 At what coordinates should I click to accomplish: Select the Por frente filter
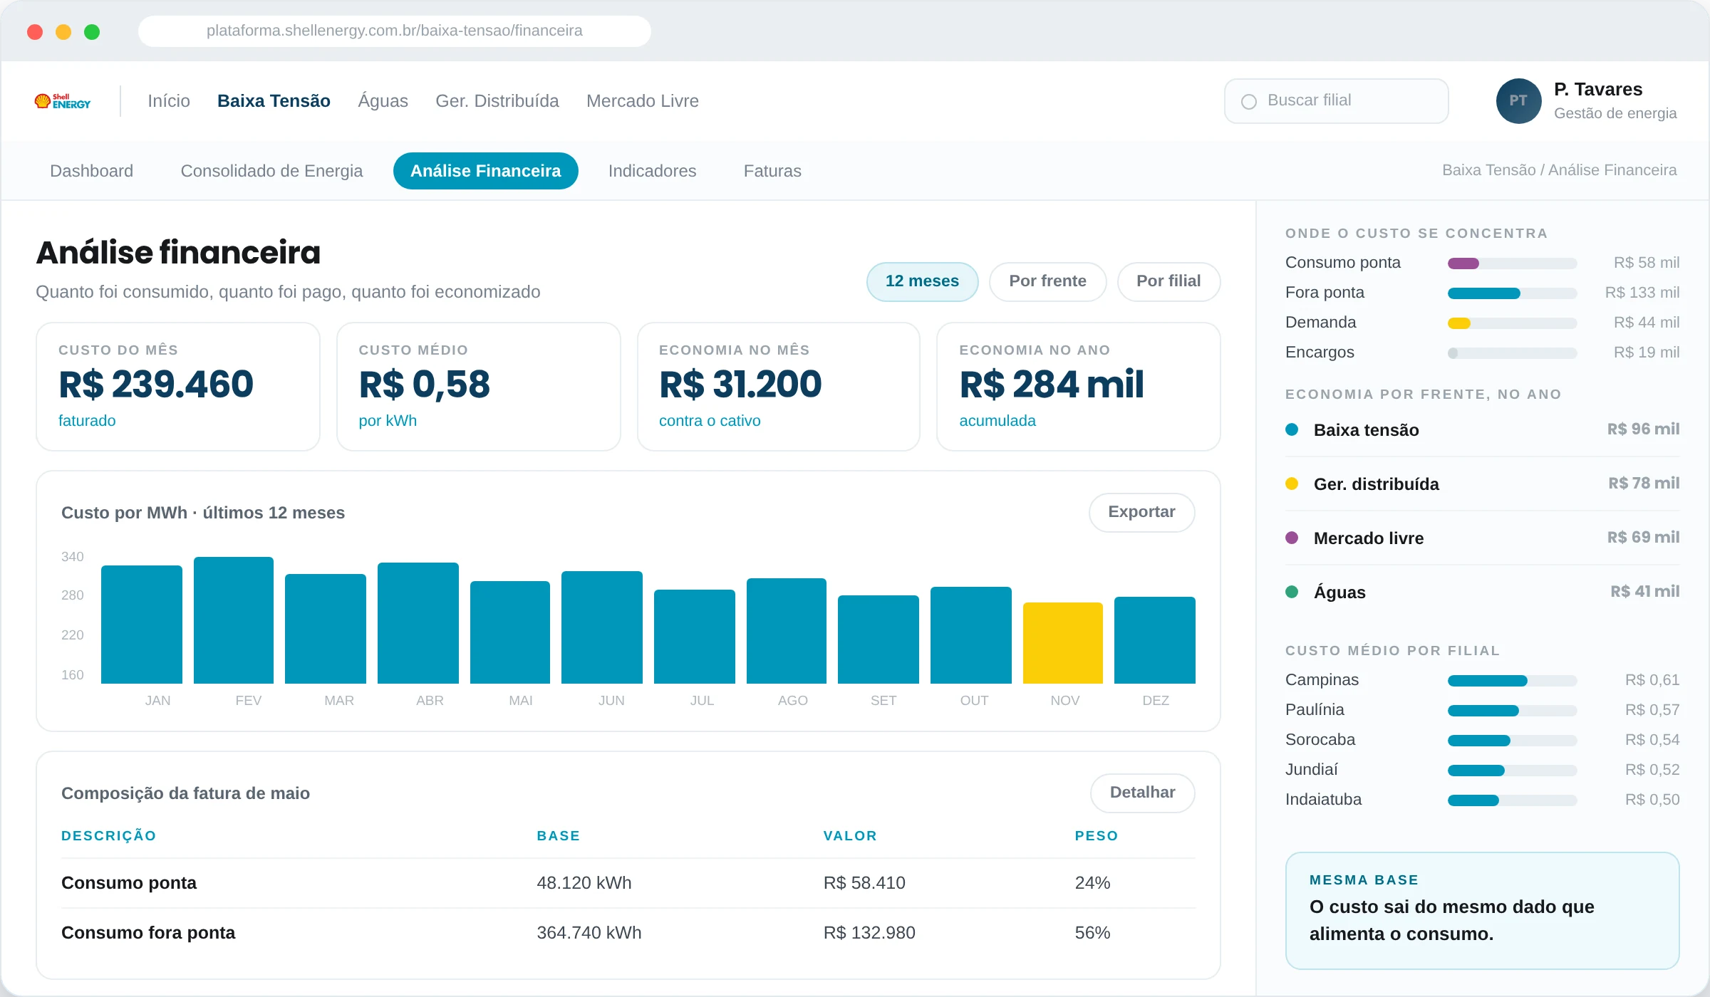click(1047, 281)
